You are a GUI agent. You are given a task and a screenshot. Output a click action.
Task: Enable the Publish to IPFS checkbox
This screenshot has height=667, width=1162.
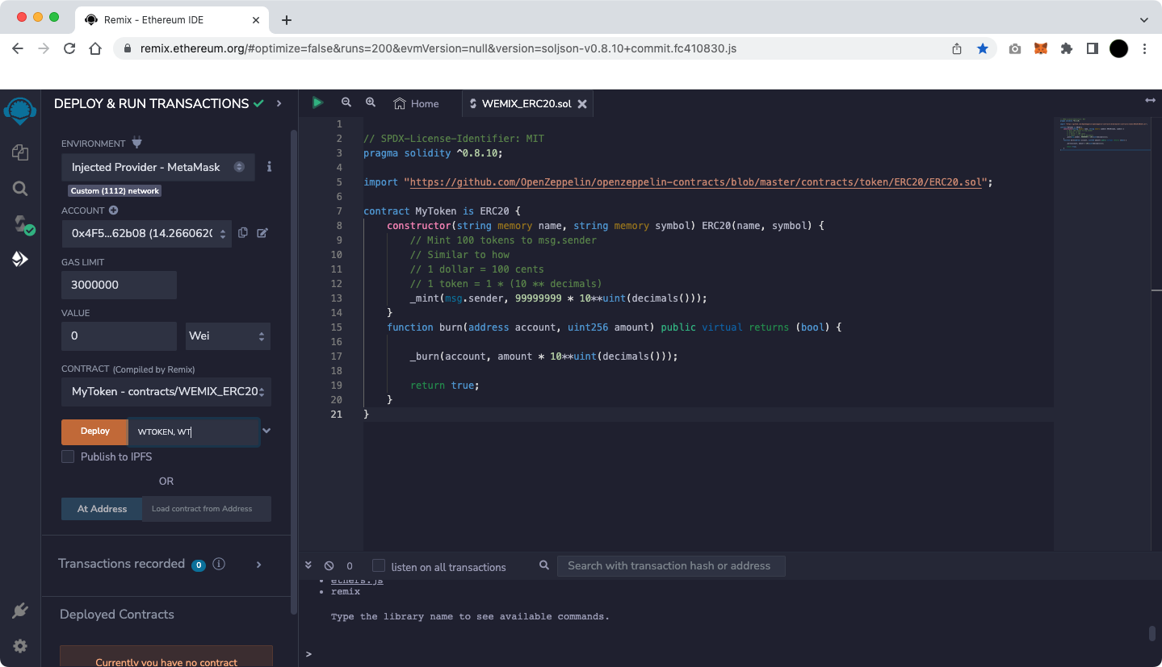click(x=68, y=456)
